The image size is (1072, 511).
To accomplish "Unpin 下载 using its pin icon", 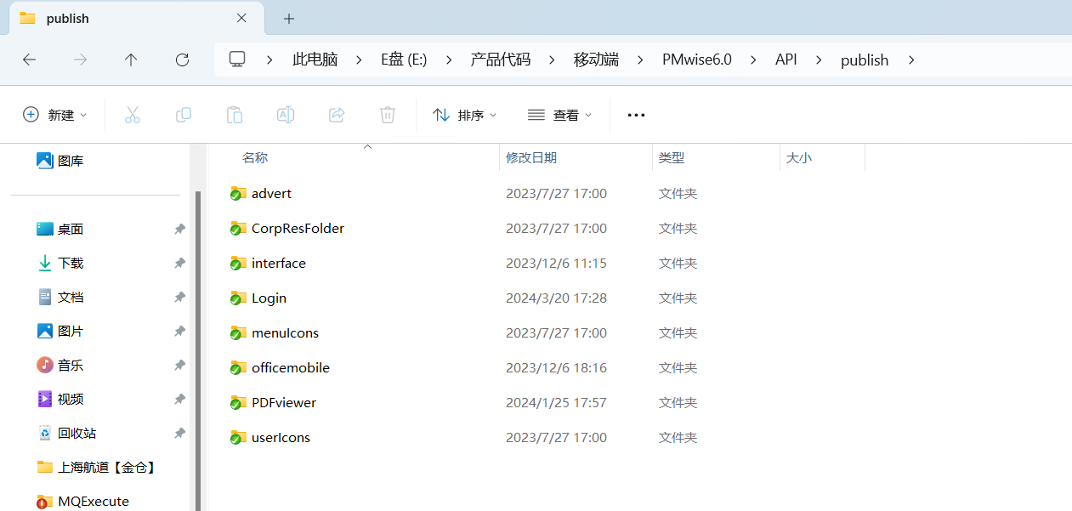I will click(179, 263).
